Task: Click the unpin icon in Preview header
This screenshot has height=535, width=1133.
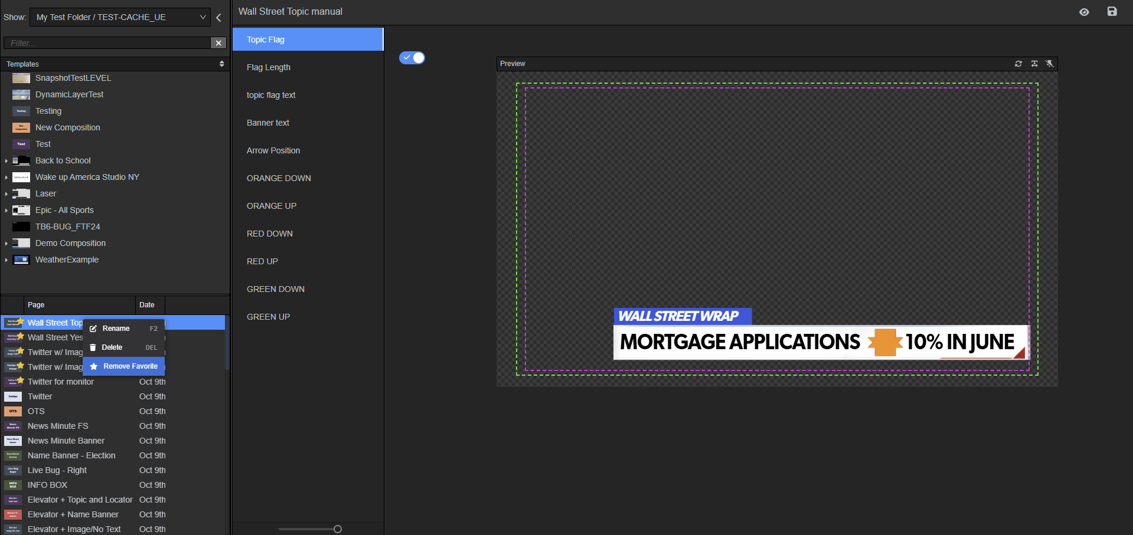Action: point(1050,64)
